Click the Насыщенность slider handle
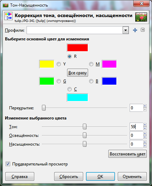 point(85,144)
